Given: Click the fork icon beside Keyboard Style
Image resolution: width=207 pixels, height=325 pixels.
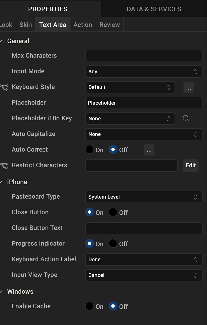Looking at the screenshot, I should [x=4, y=87].
